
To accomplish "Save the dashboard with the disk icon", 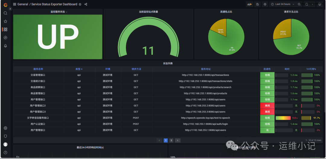I will 257,4.
